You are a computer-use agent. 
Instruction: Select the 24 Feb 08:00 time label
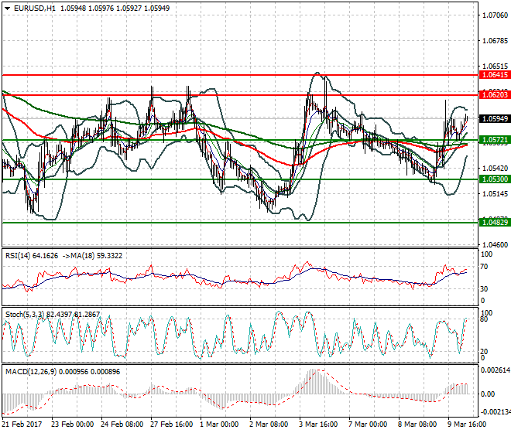[x=122, y=424]
